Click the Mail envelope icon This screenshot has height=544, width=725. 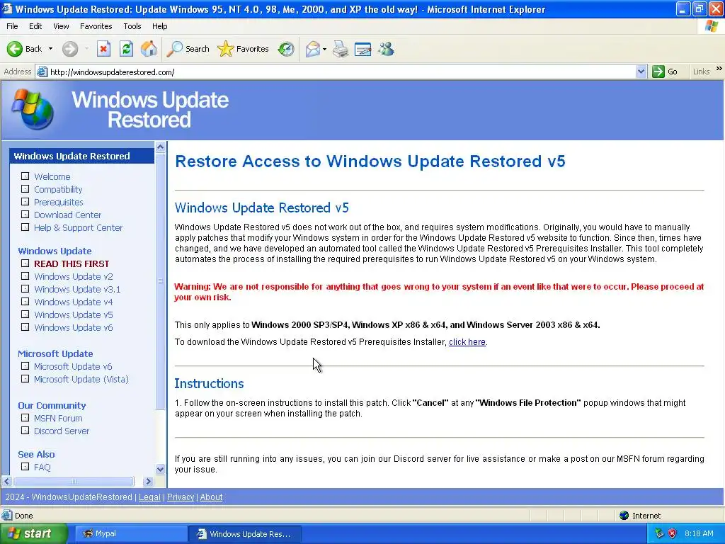[312, 49]
